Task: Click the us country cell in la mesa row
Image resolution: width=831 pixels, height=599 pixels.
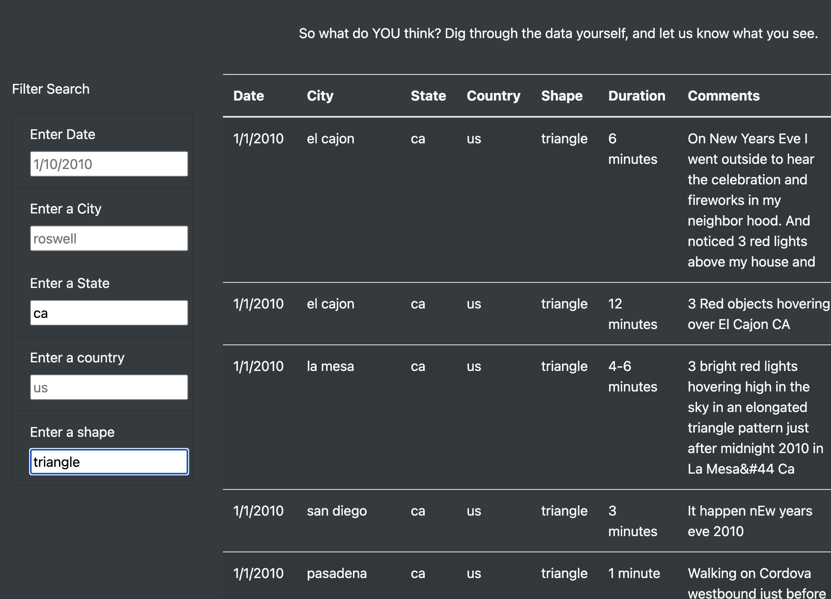Action: pos(474,366)
